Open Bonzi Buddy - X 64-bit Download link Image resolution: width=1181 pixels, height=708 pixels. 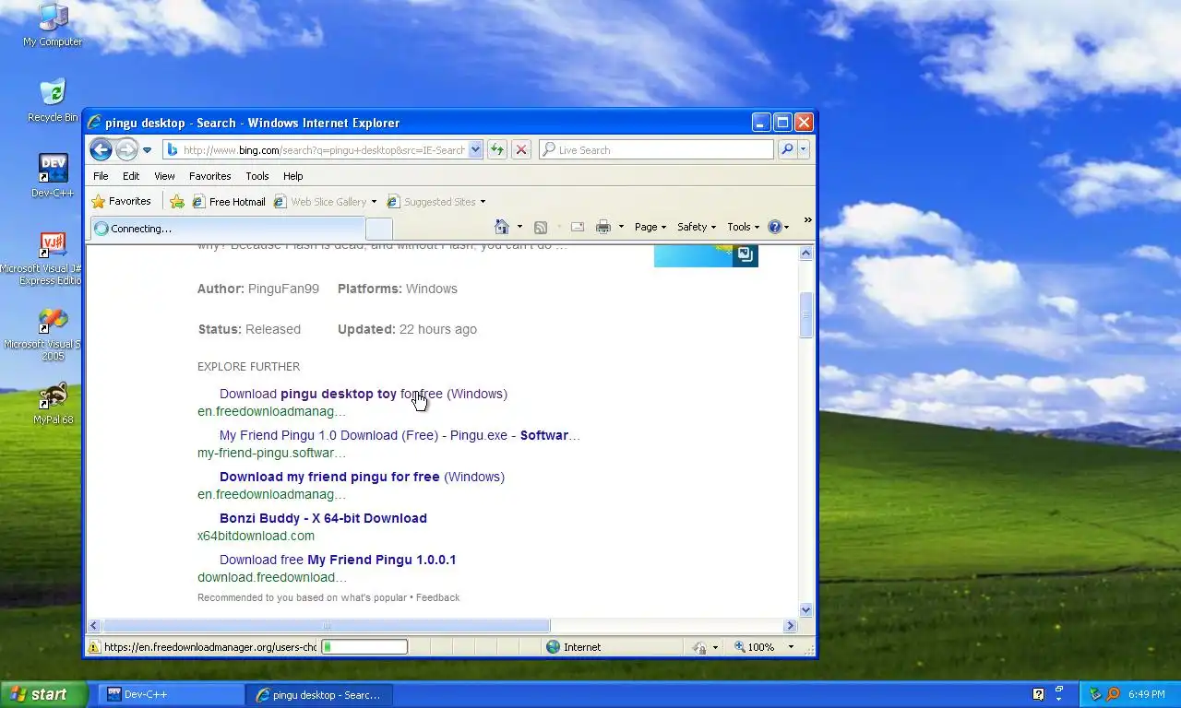[x=323, y=518]
